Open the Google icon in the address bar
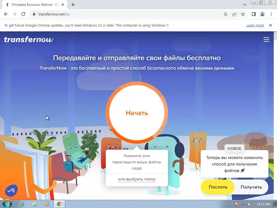277x208 pixels. (x=226, y=14)
